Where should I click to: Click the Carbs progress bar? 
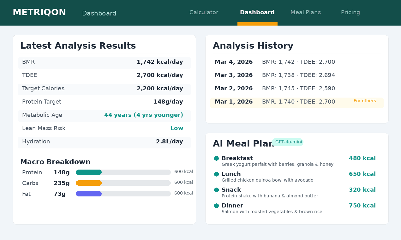tap(123, 183)
